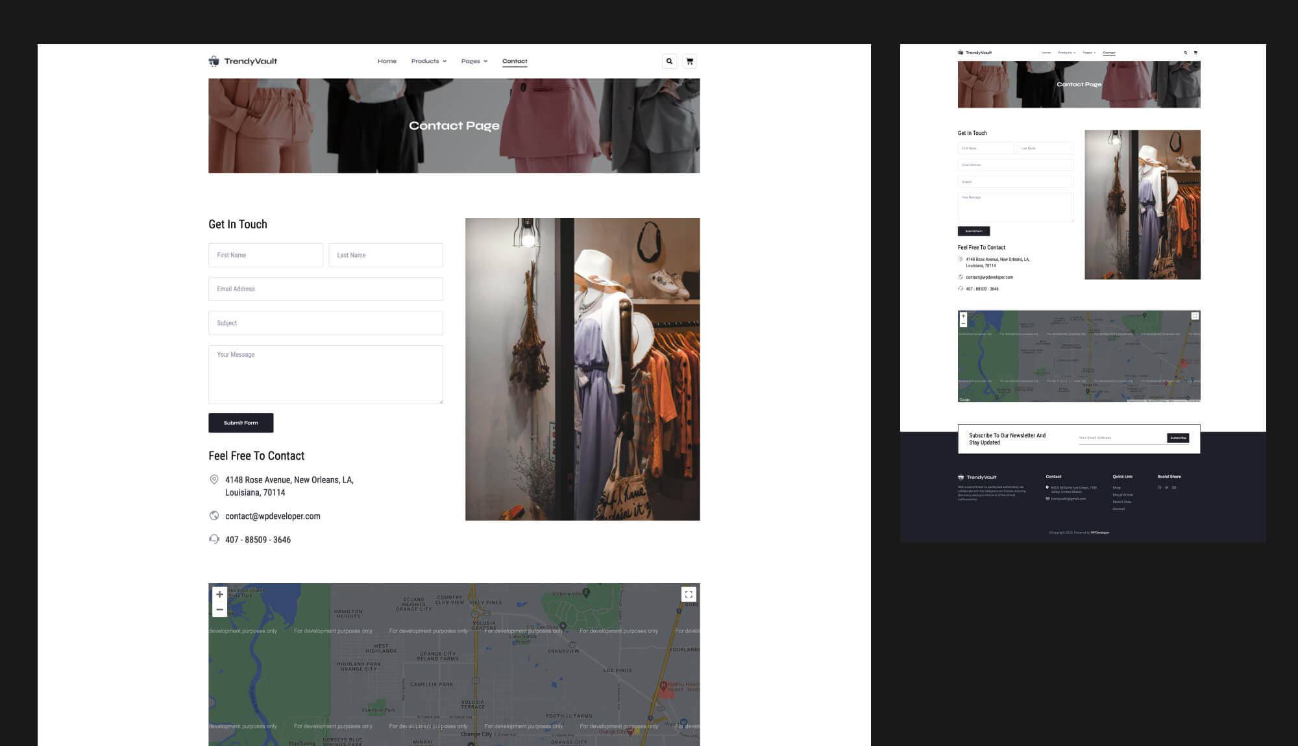Expand the Products dropdown menu
This screenshot has height=746, width=1298.
(x=428, y=61)
